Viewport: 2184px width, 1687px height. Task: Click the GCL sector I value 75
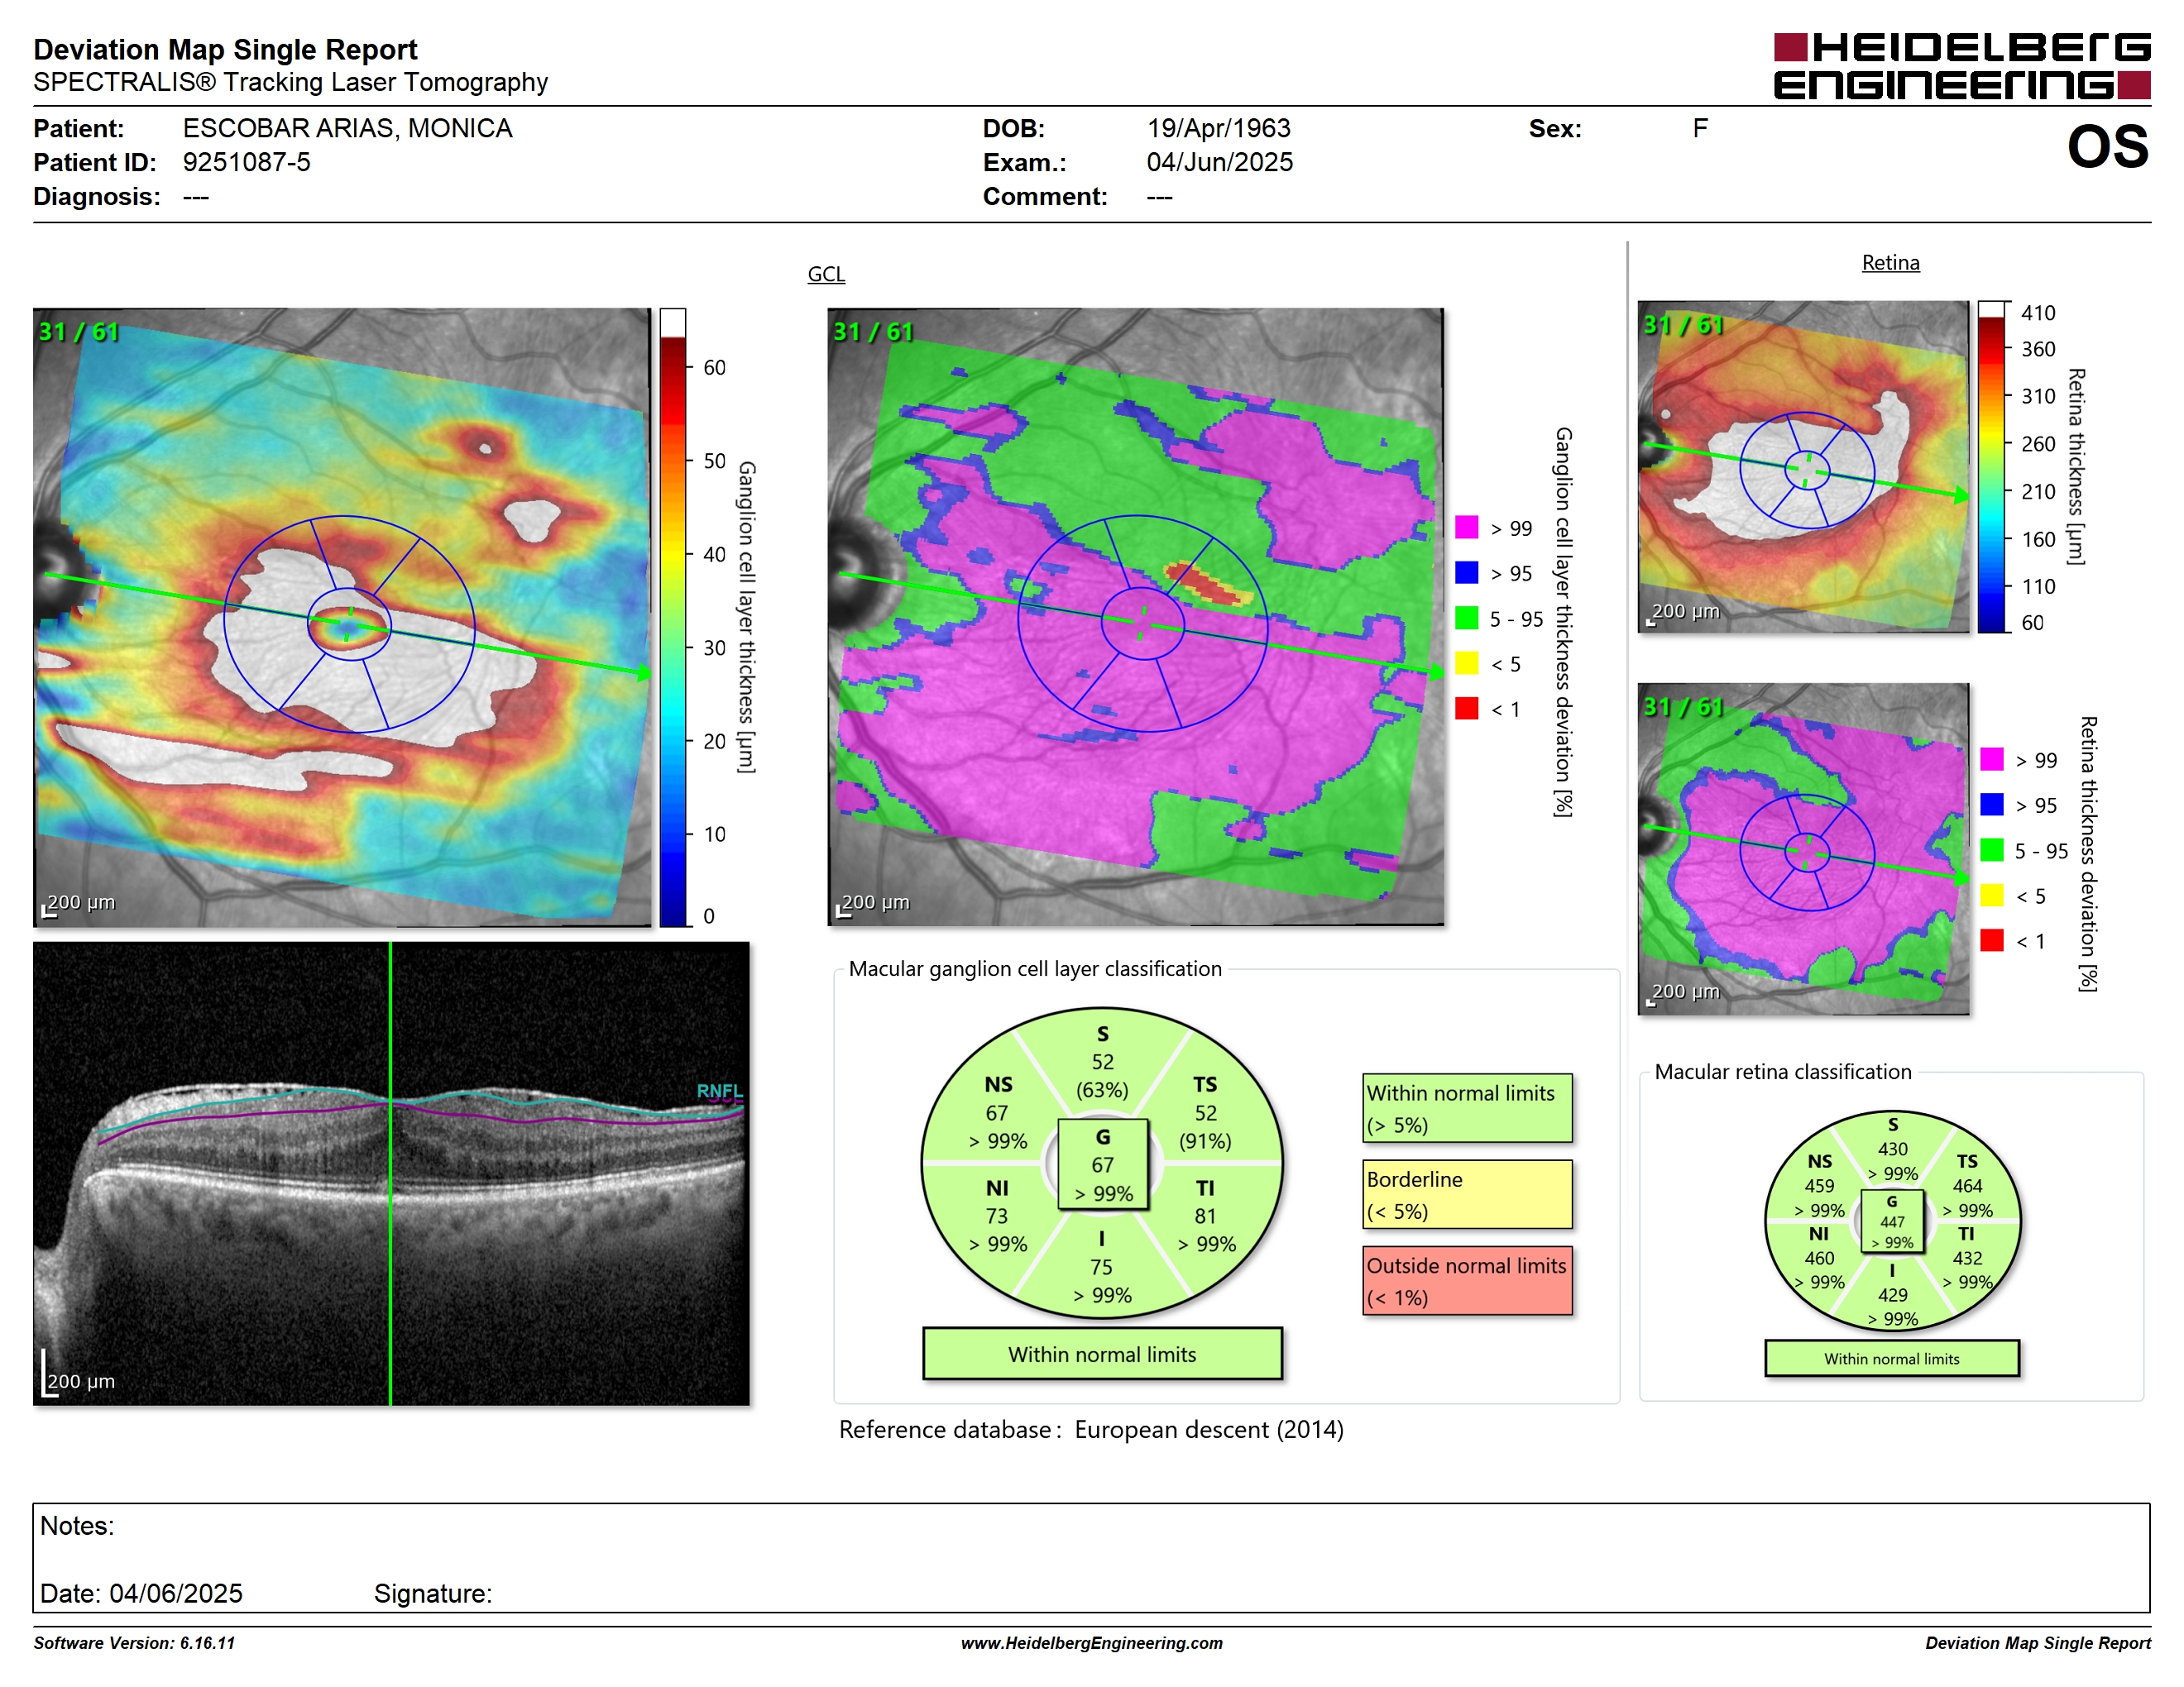(1102, 1267)
